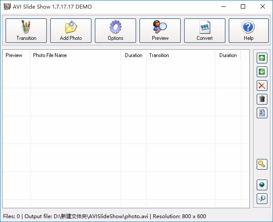Open Options with the gear icon
The width and height of the screenshot is (273, 222).
[115, 30]
